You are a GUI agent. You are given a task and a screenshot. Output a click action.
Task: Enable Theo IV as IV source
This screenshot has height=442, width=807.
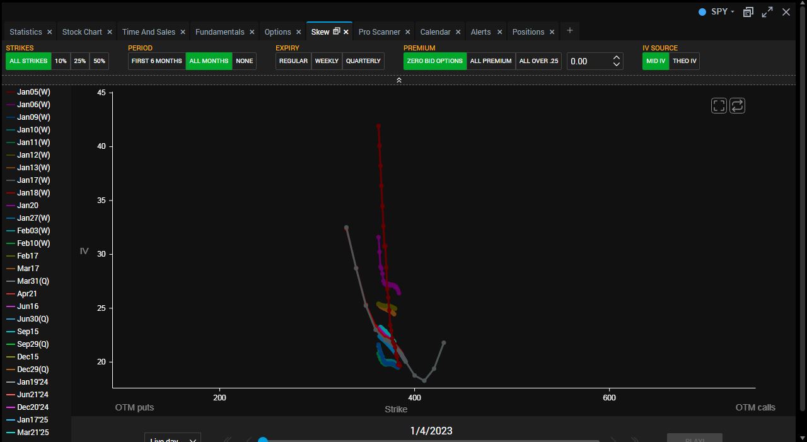point(684,61)
